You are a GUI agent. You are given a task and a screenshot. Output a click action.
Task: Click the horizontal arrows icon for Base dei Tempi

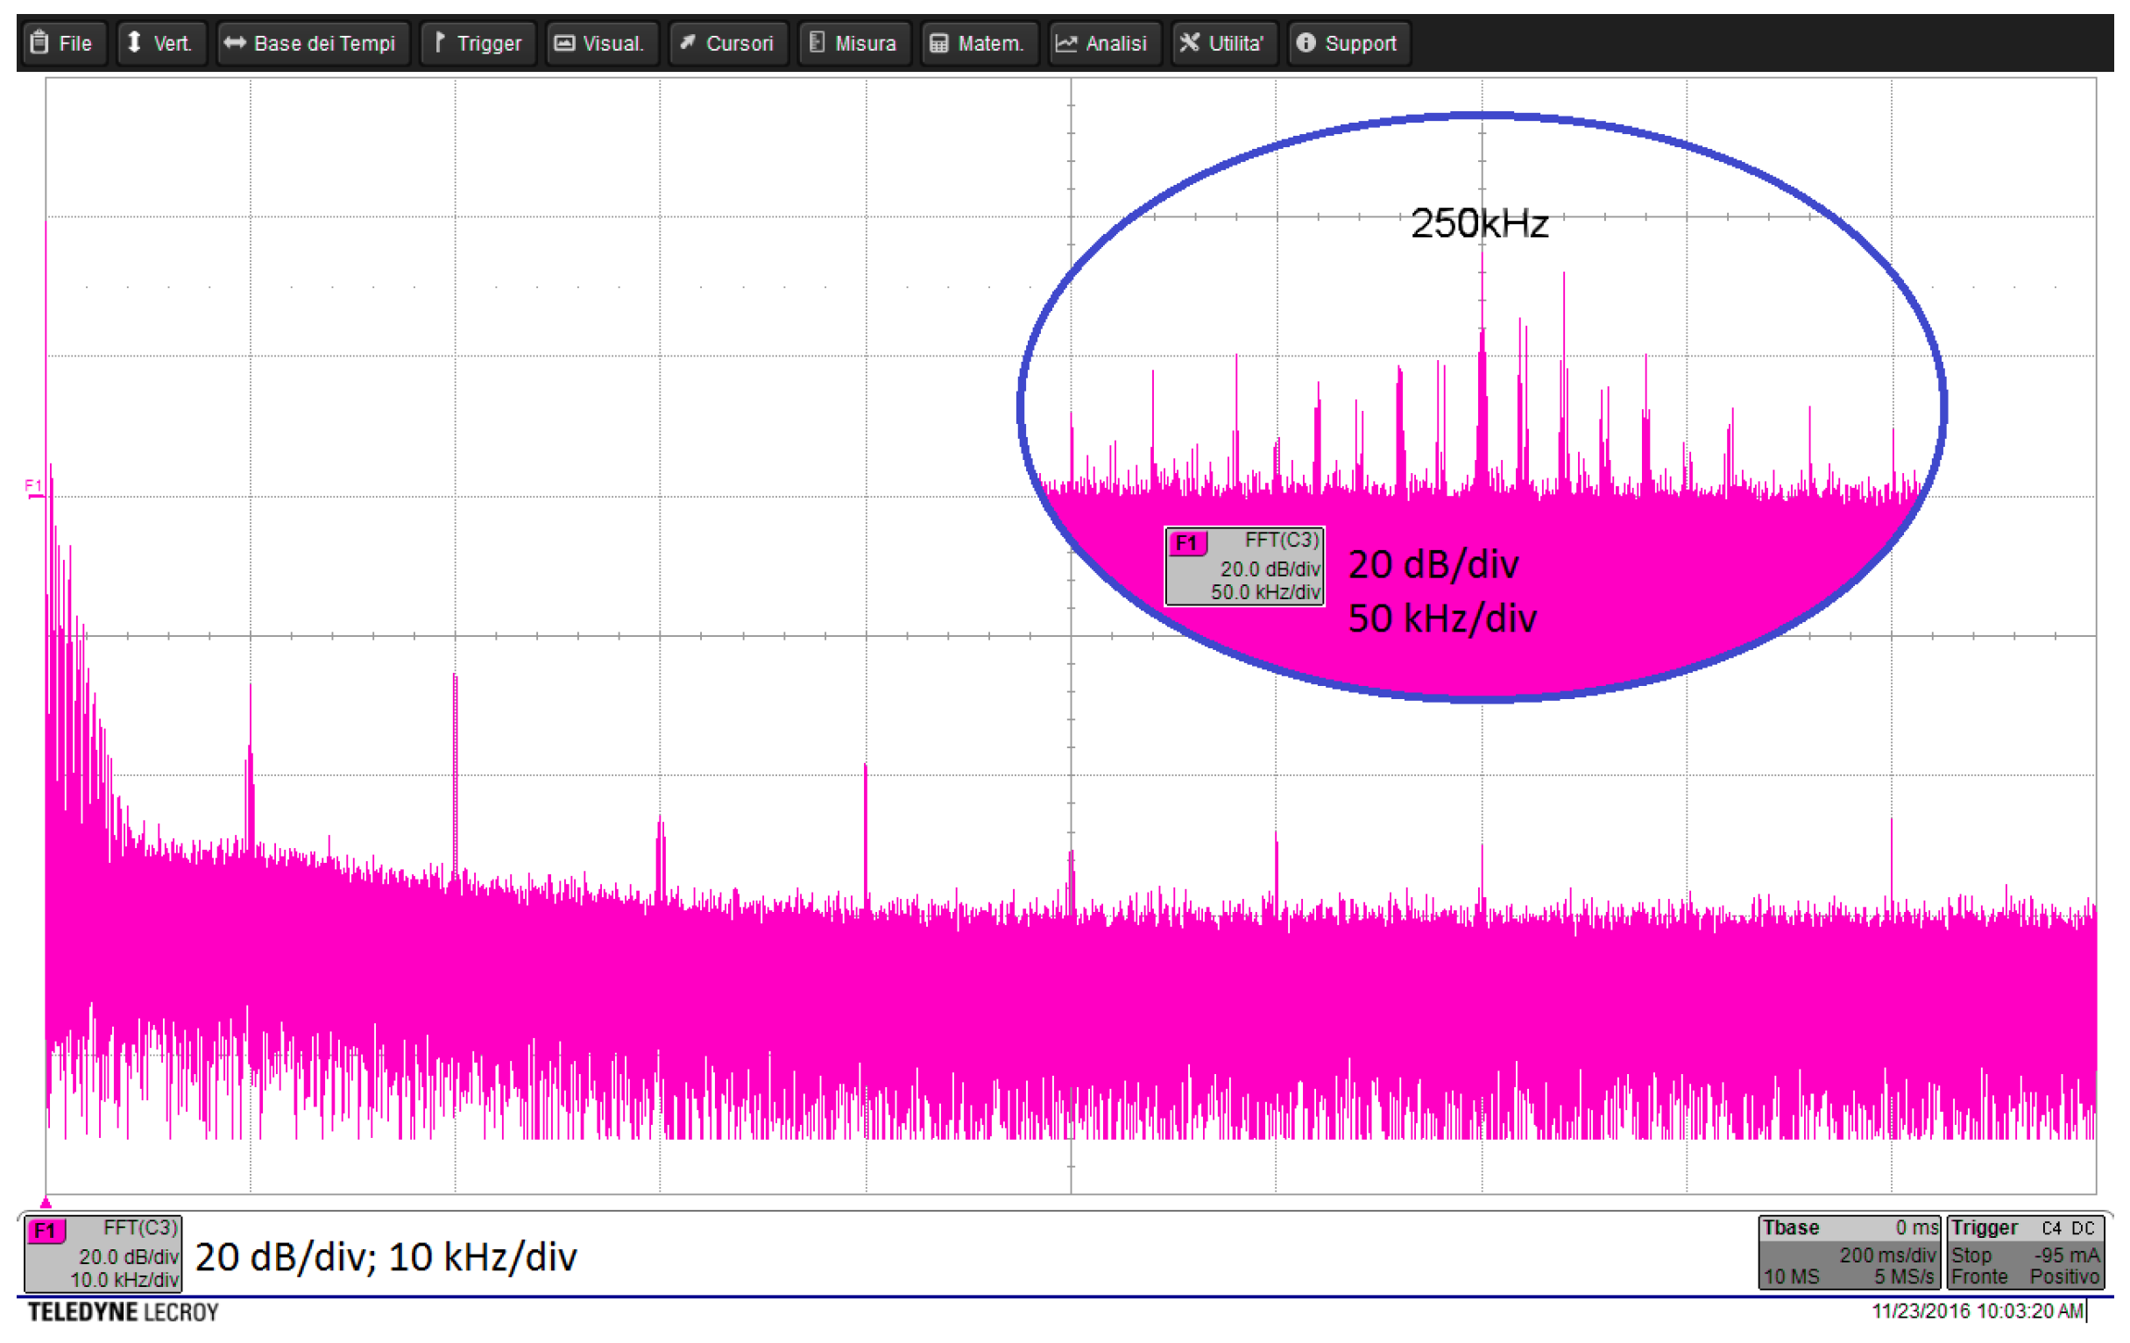[235, 42]
